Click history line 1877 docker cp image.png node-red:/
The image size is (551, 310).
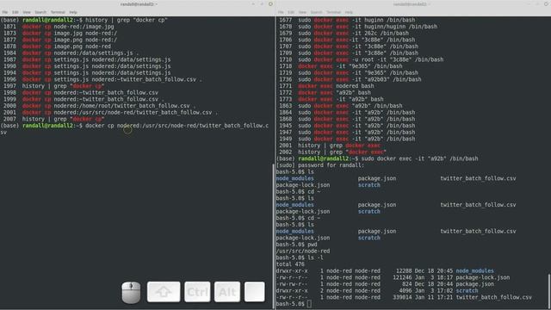60,40
